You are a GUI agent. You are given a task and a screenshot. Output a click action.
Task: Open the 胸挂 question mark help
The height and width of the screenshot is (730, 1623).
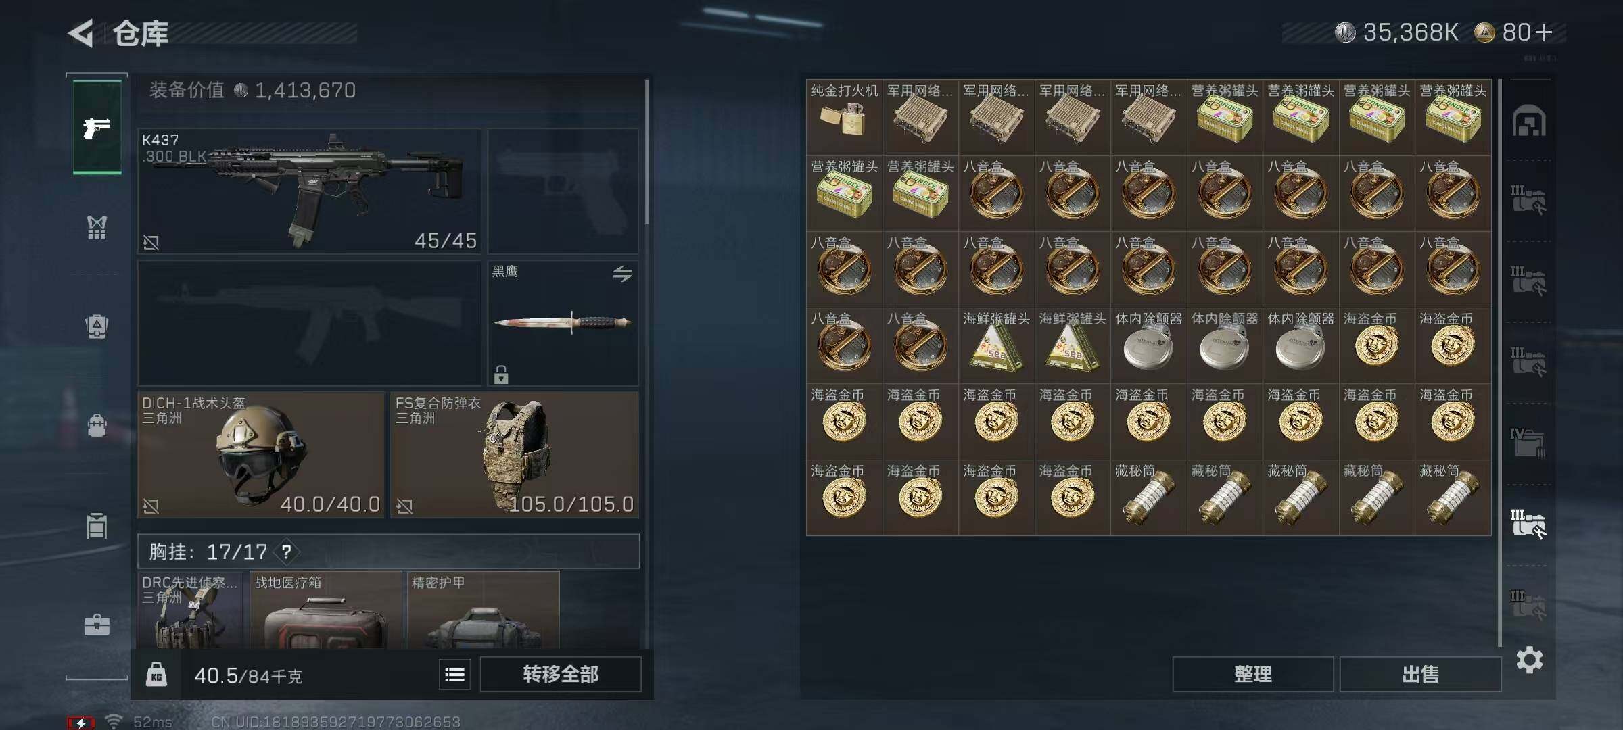[287, 552]
